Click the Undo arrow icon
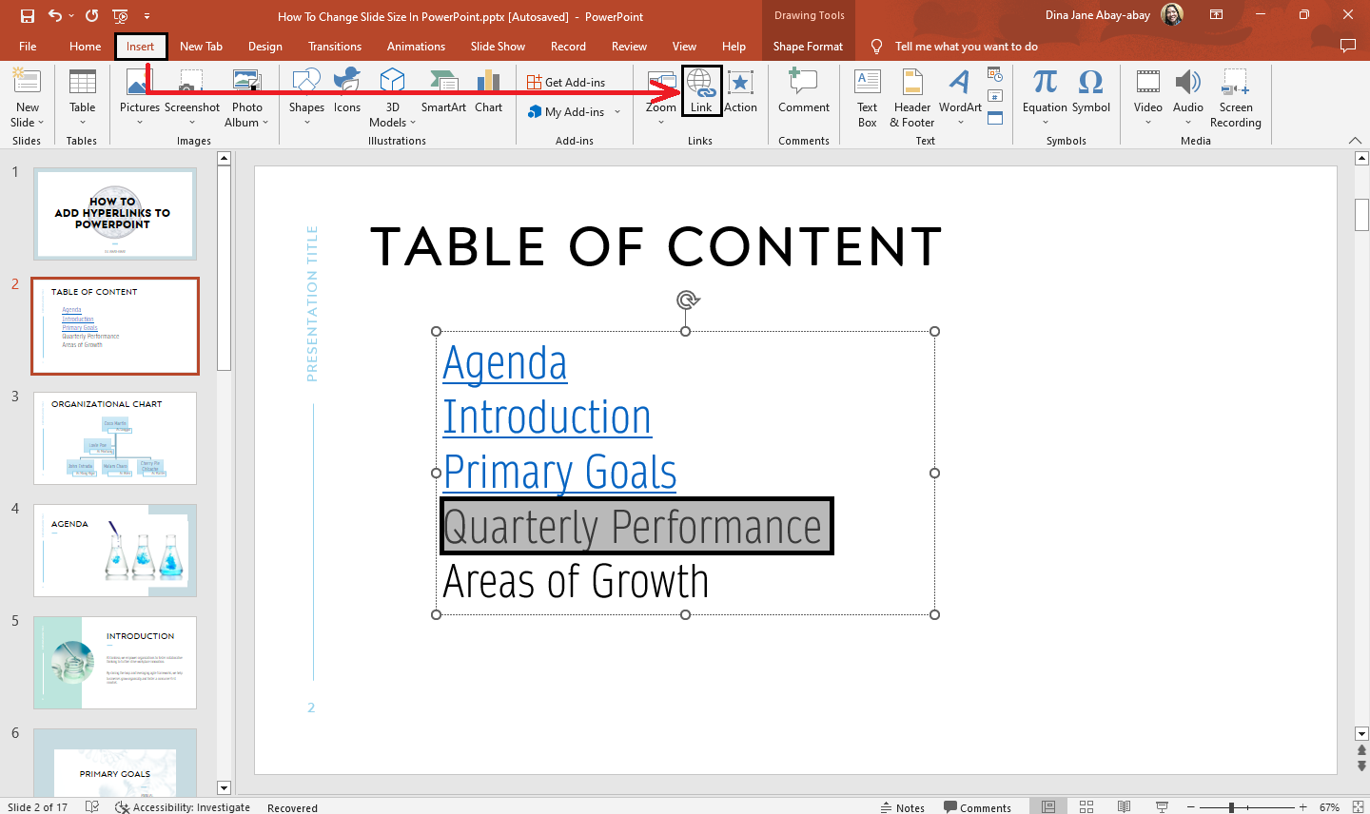Image resolution: width=1370 pixels, height=814 pixels. click(x=55, y=16)
